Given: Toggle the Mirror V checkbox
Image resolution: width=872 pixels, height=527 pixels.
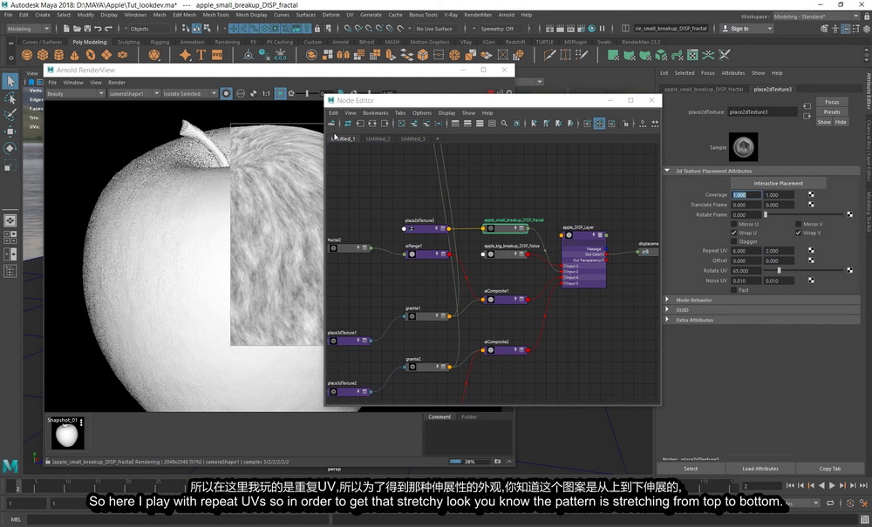Looking at the screenshot, I should (x=798, y=225).
